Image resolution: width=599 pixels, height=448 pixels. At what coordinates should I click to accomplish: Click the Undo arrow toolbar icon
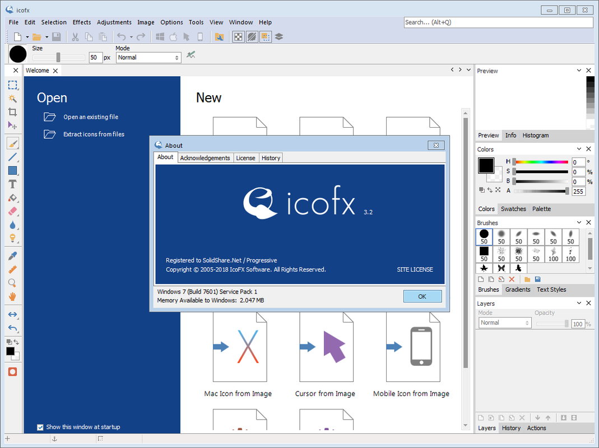pos(122,36)
